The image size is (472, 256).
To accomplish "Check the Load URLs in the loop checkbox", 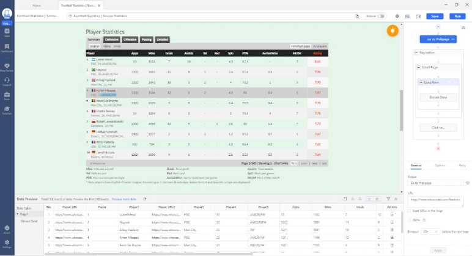I will 410,211.
